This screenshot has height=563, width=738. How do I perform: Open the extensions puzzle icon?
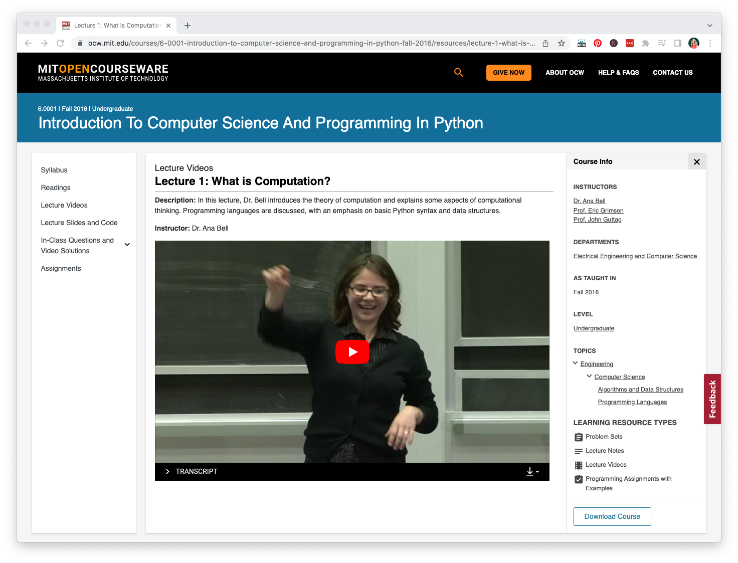(x=646, y=44)
